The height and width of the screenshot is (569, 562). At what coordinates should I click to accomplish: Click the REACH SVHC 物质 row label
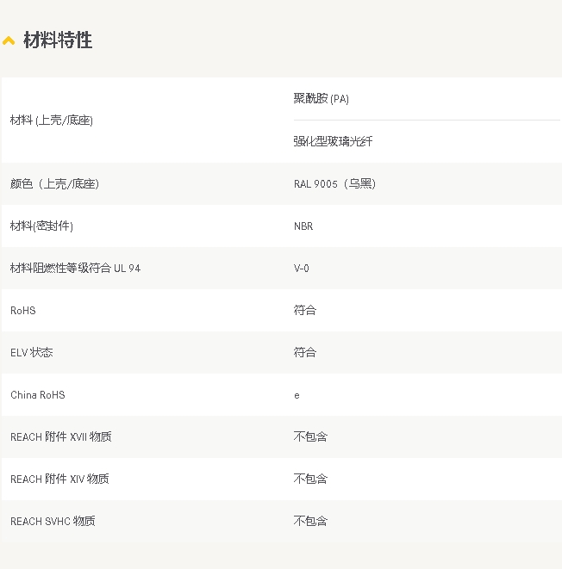coord(53,522)
